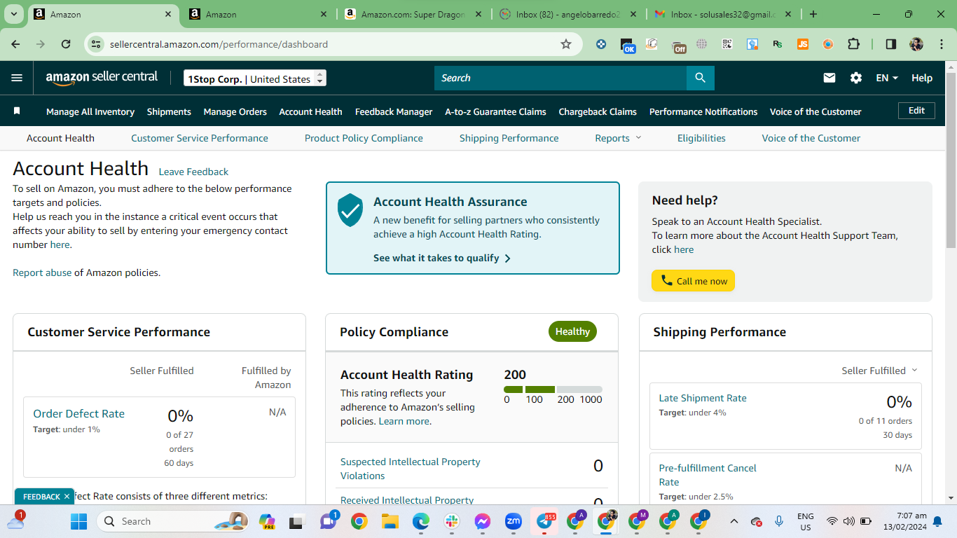This screenshot has width=957, height=538.
Task: Open the Report abuse link
Action: tap(42, 273)
